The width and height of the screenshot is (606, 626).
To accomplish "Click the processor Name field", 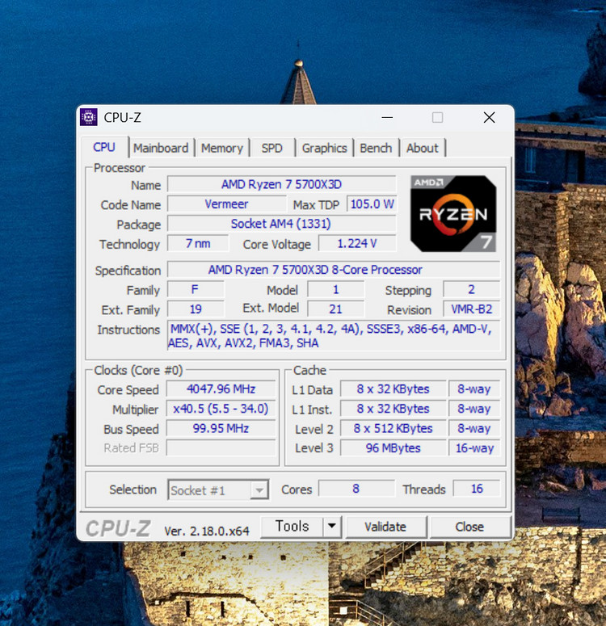I will click(281, 185).
